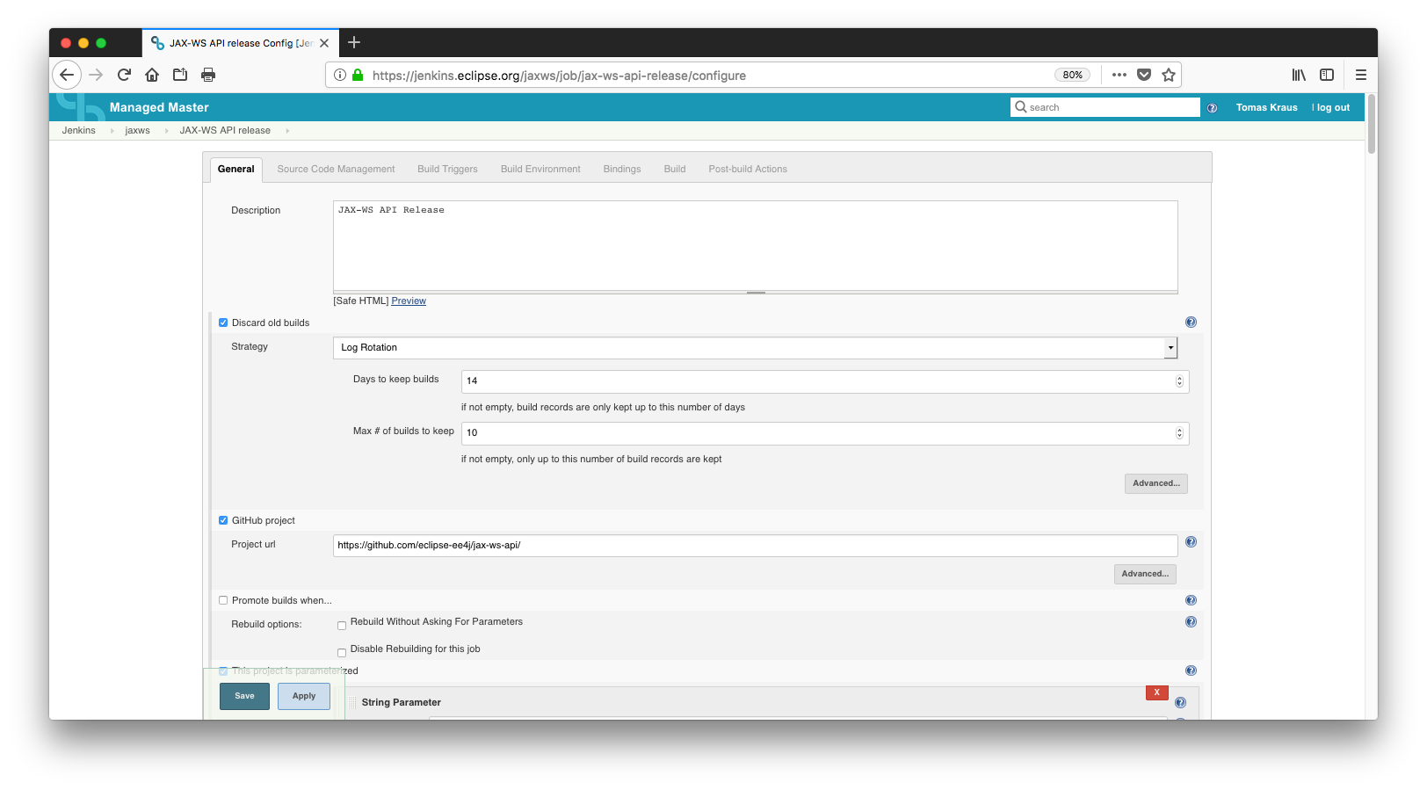Reload the current page
1427x790 pixels.
124,75
